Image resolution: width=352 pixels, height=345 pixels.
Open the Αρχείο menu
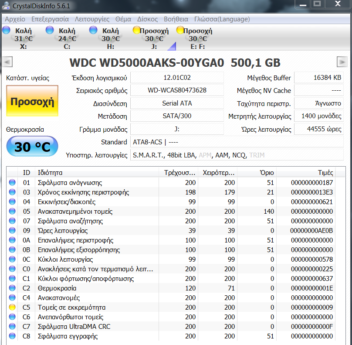click(x=15, y=19)
